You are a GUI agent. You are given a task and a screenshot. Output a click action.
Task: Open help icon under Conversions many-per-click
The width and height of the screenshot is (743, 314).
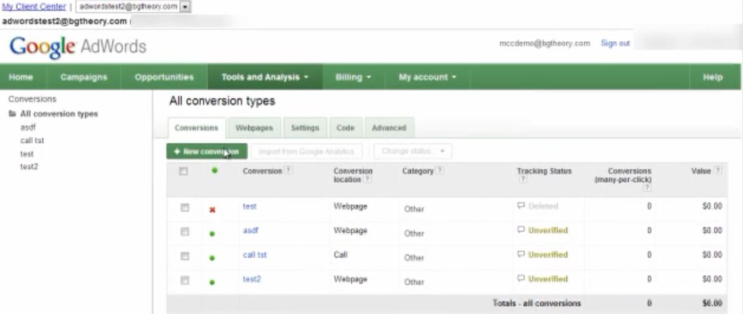pos(647,188)
